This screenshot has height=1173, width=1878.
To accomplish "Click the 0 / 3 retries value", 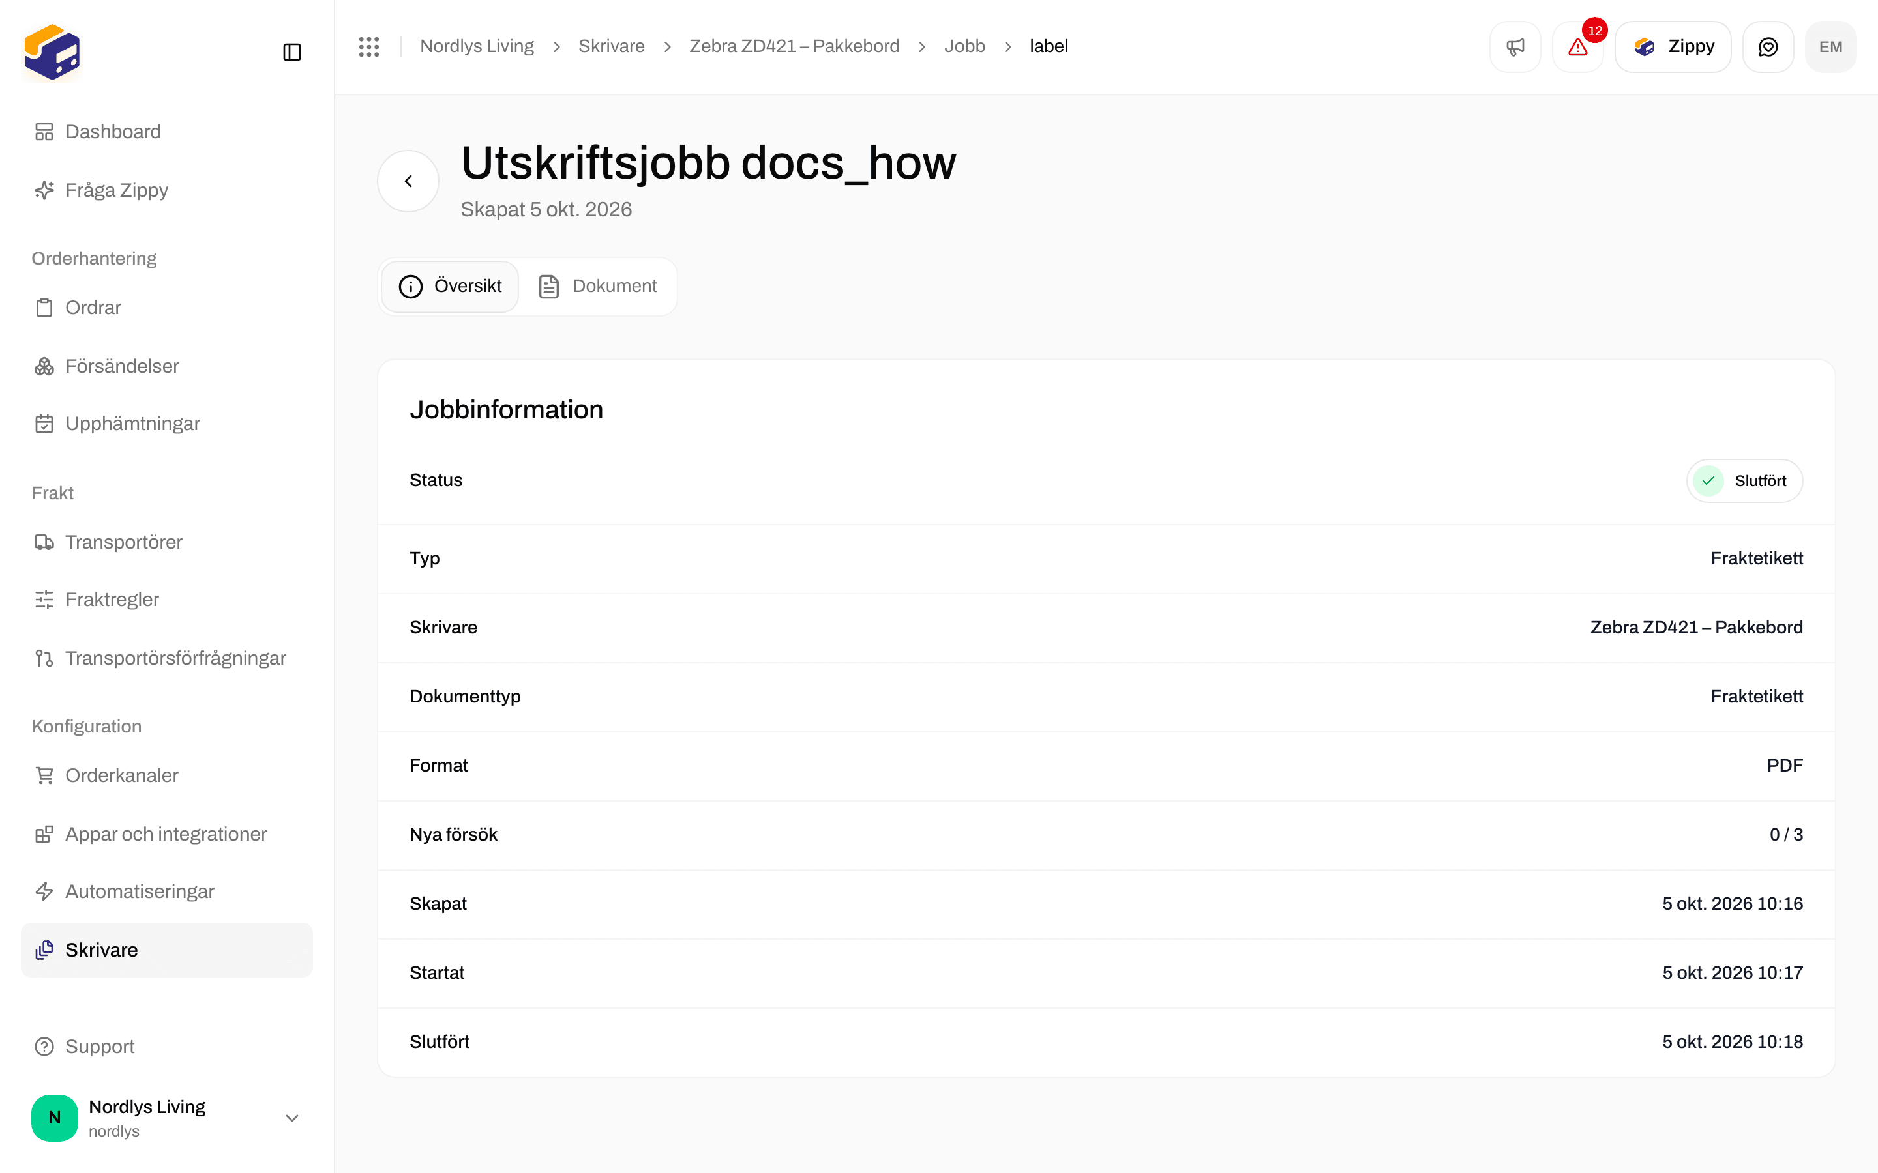I will pos(1785,835).
